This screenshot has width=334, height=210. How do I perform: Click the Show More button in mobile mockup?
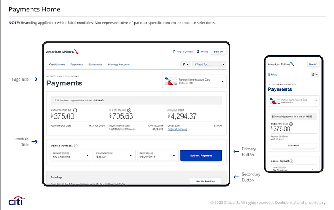[x=294, y=146]
